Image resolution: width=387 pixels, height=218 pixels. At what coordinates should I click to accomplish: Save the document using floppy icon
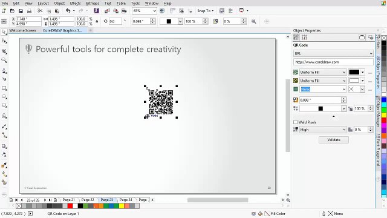[x=21, y=11]
